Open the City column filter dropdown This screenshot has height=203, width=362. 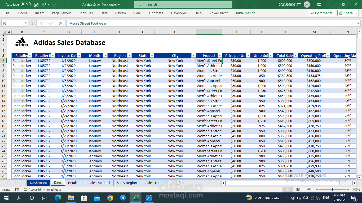(x=193, y=56)
